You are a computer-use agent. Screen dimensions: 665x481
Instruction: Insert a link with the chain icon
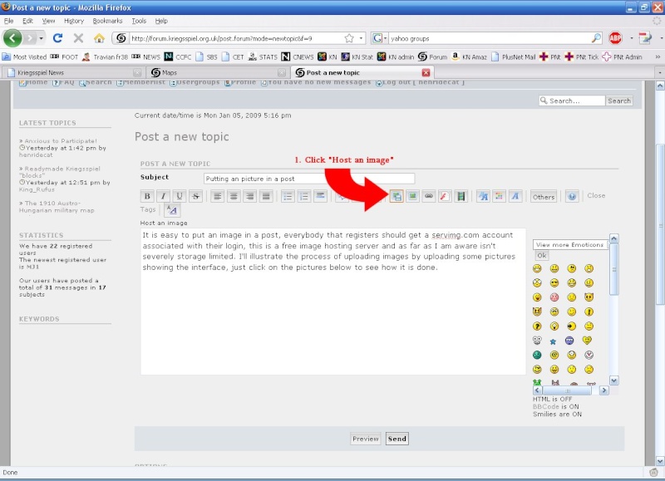pos(429,196)
